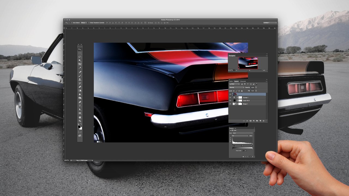This screenshot has height=196, width=349.
Task: Check Show Transform Controls
Action: pos(89,23)
